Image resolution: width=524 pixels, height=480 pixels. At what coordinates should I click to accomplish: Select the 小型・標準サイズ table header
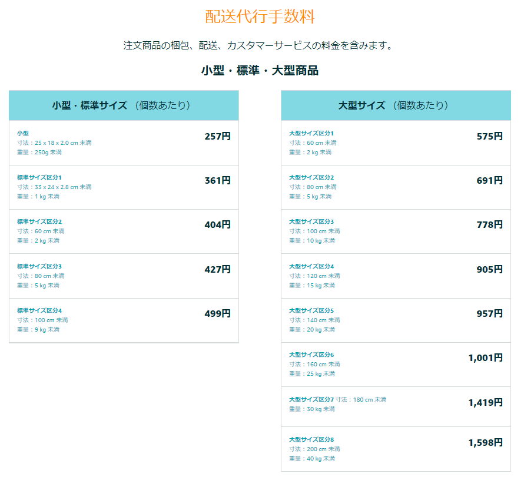[x=123, y=105]
